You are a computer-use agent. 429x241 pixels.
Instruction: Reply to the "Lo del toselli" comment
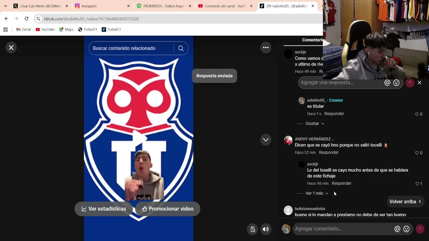tap(342, 183)
